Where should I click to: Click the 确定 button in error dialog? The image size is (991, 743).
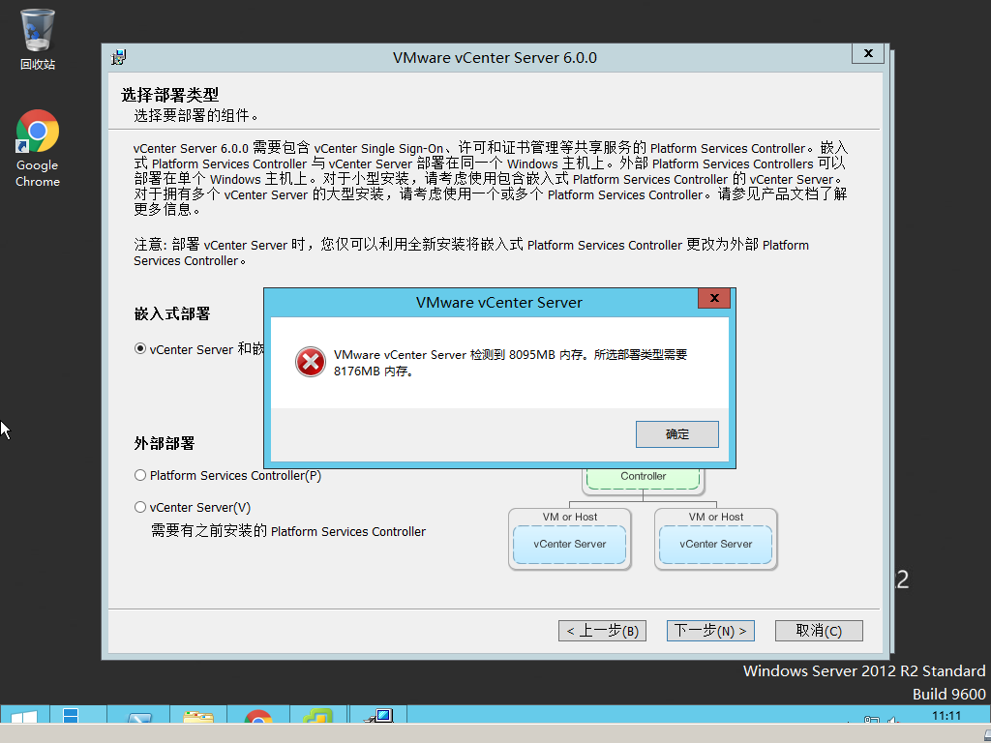point(676,434)
